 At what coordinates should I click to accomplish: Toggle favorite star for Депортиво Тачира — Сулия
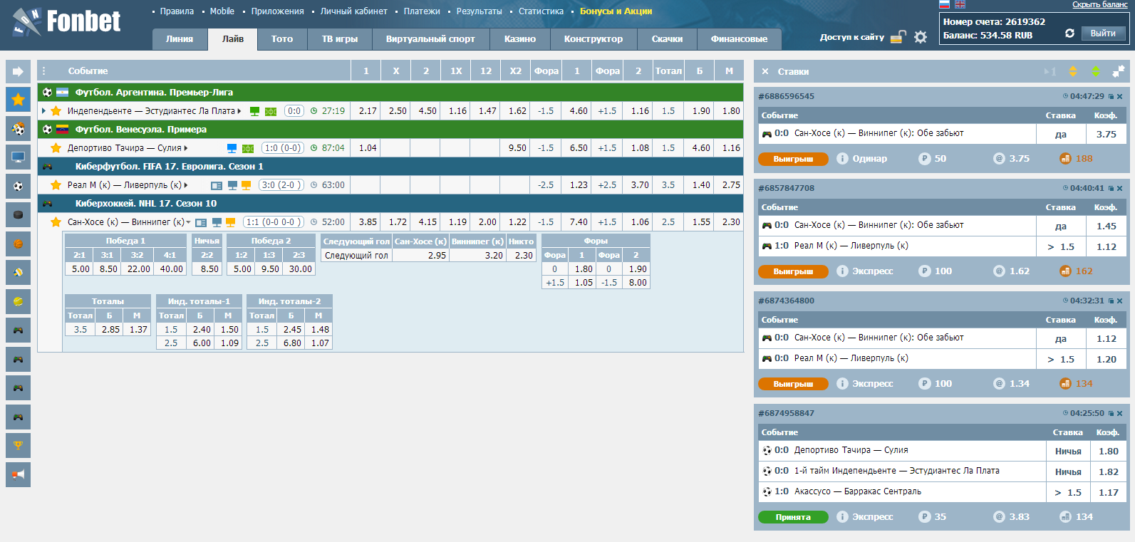click(56, 148)
